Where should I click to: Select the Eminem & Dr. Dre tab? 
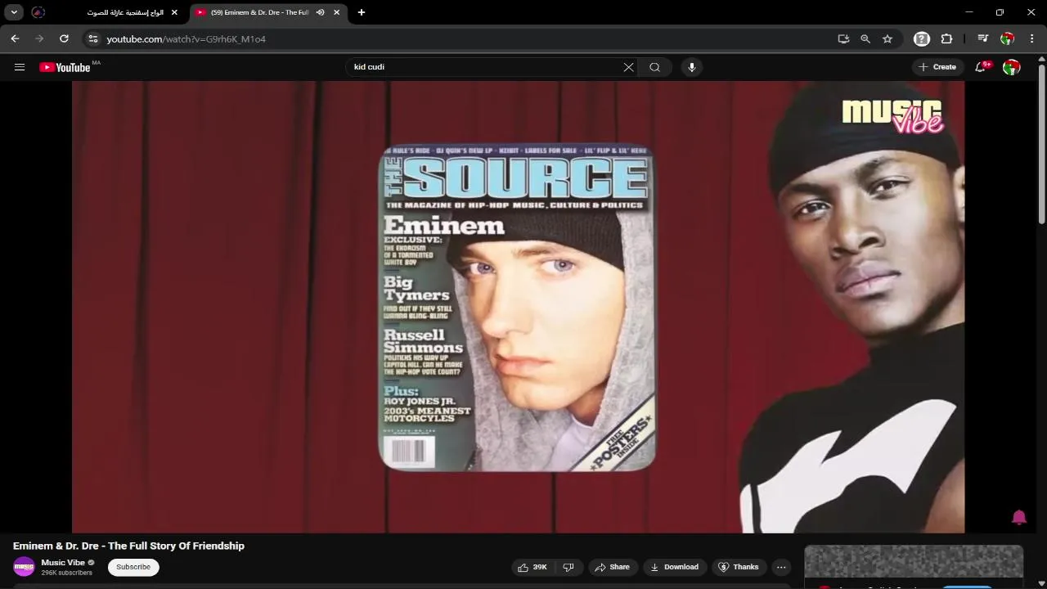[260, 12]
